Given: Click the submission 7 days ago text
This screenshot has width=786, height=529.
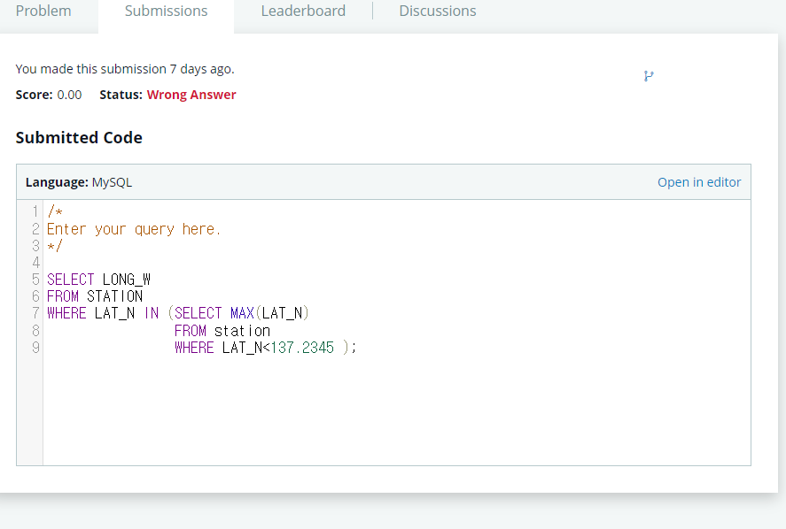Looking at the screenshot, I should (x=125, y=69).
